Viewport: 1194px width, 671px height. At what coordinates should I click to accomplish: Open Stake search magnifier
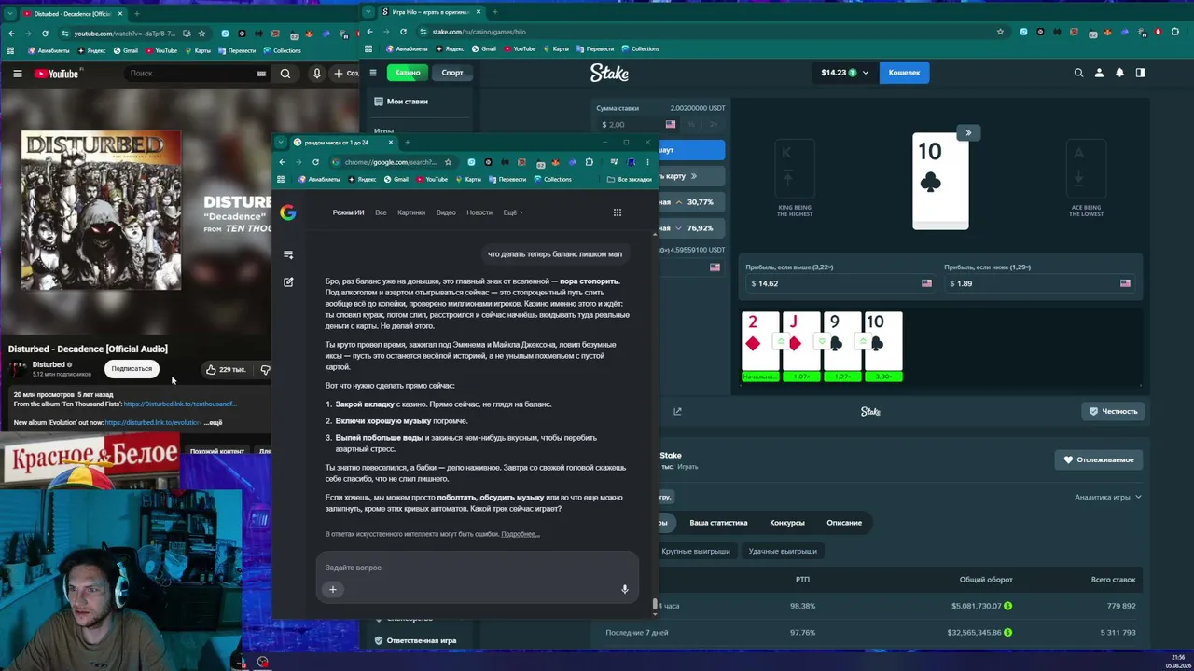1078,73
